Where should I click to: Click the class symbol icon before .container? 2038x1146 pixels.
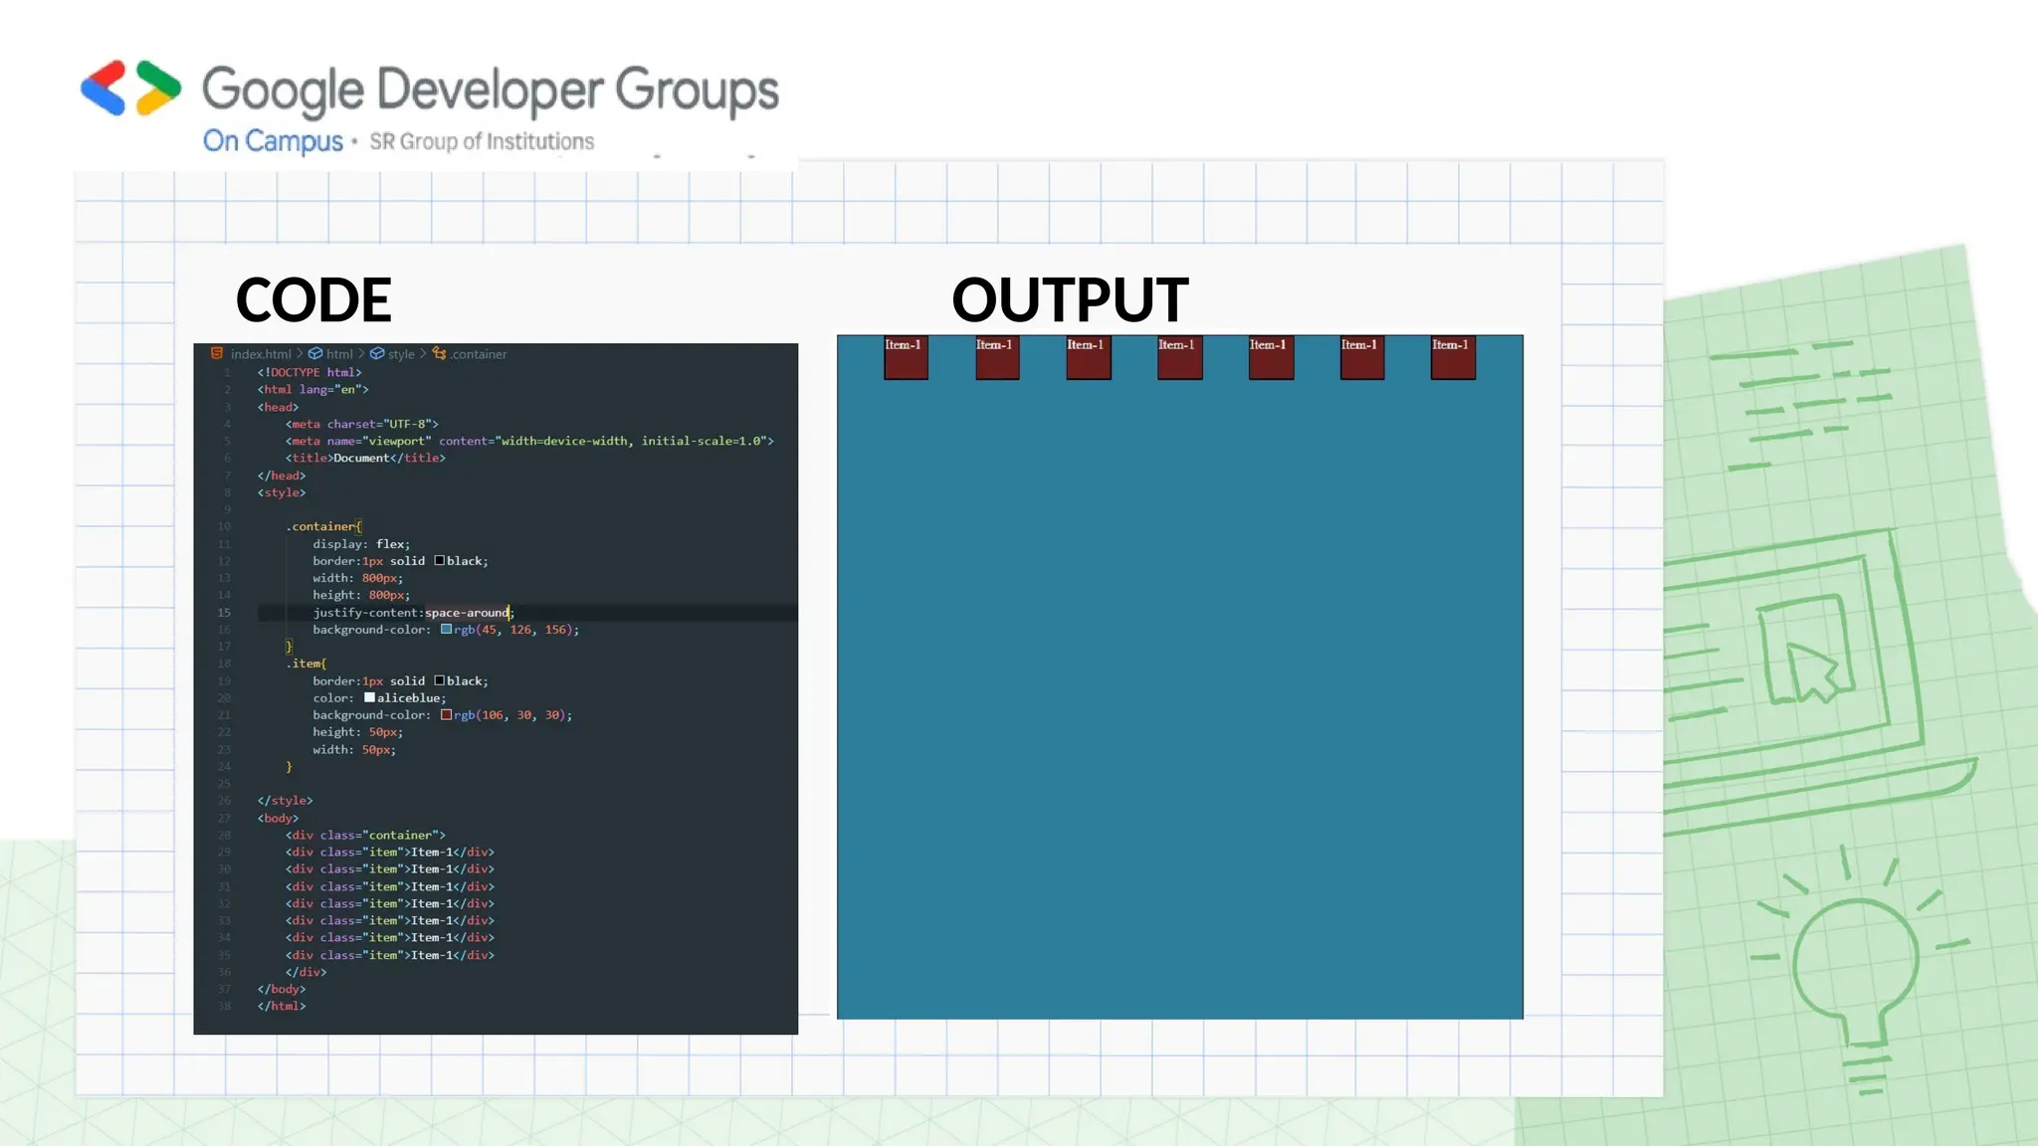click(x=439, y=353)
